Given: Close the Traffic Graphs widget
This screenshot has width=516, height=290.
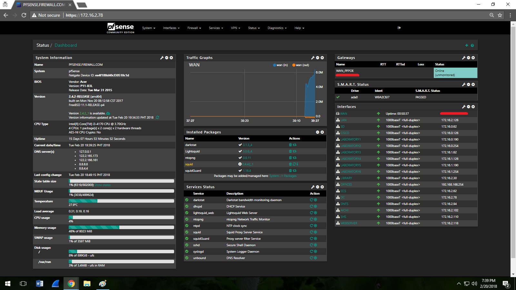Looking at the screenshot, I should (322, 58).
